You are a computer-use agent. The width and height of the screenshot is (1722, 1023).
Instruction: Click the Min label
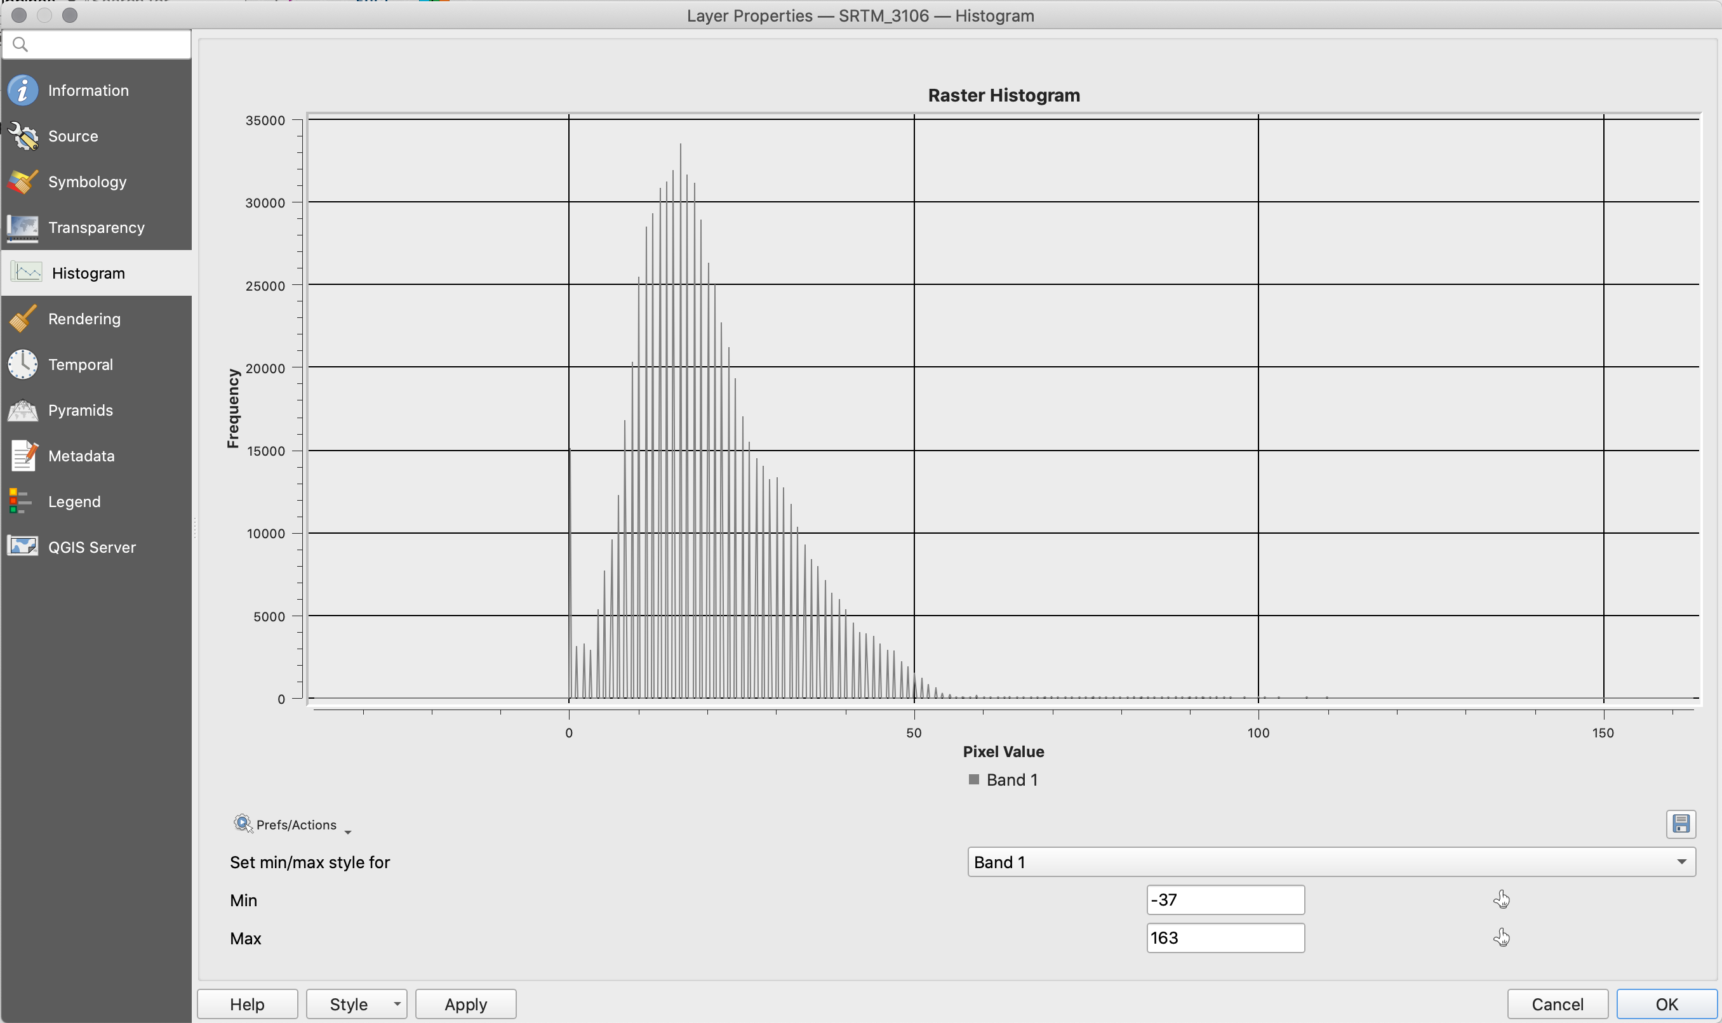pyautogui.click(x=243, y=901)
